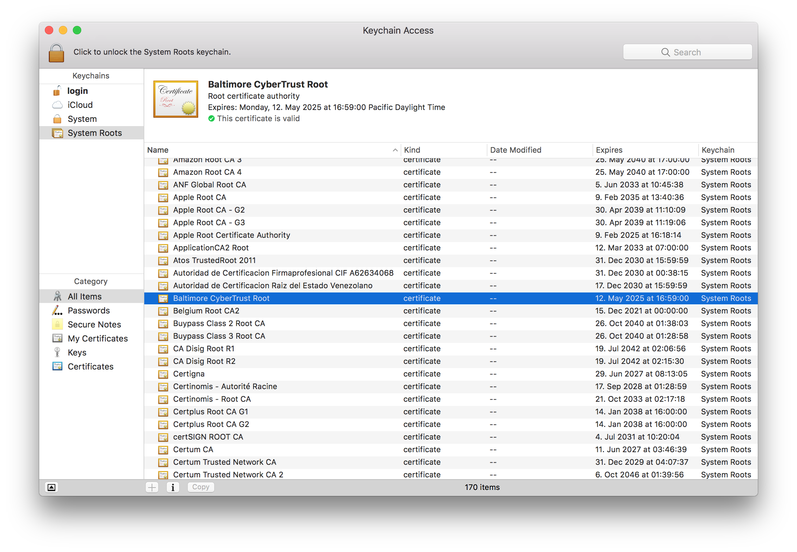Show All Items category
Image resolution: width=797 pixels, height=552 pixels.
click(91, 297)
